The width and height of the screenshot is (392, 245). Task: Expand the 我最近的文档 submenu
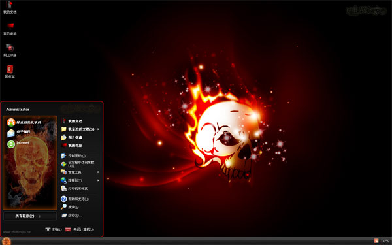pyautogui.click(x=80, y=129)
